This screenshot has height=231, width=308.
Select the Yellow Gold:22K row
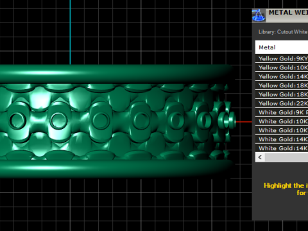pyautogui.click(x=282, y=103)
